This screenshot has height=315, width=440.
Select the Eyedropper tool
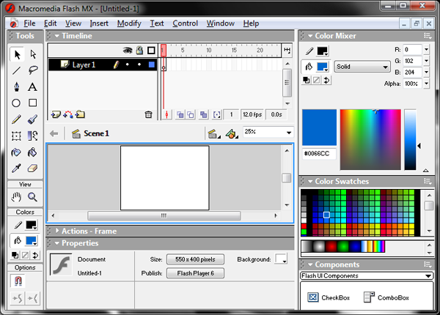tap(16, 168)
